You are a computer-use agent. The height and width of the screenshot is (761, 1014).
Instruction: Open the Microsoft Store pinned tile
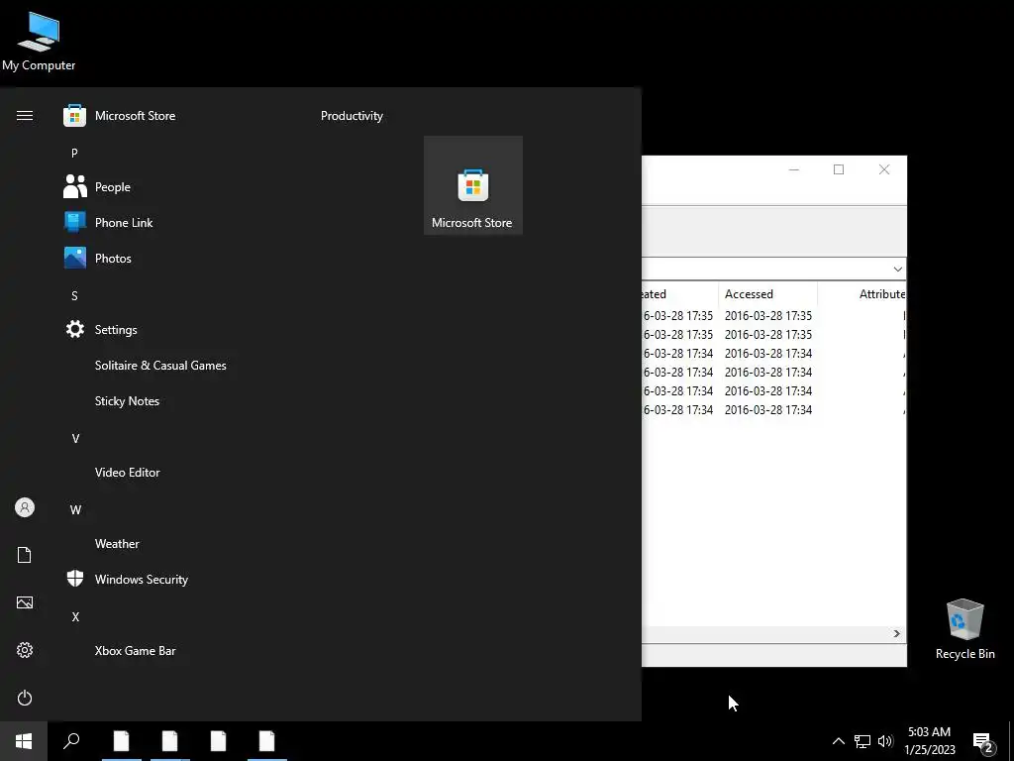[x=472, y=185]
